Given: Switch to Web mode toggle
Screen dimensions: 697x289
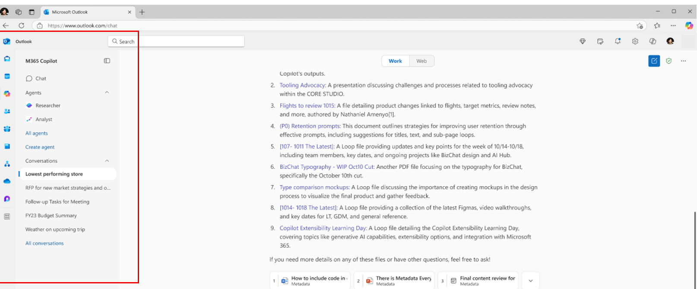Looking at the screenshot, I should pos(421,61).
